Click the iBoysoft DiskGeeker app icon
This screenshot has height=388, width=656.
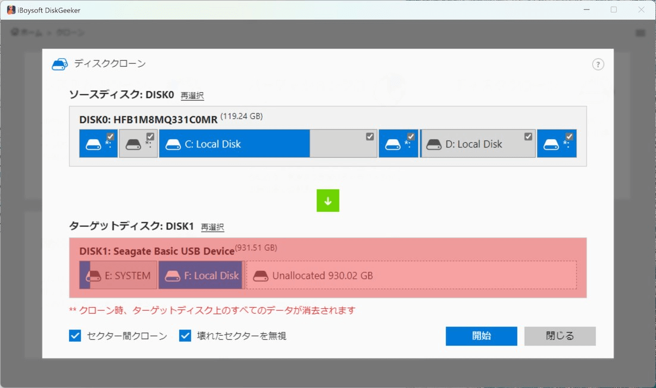[11, 10]
